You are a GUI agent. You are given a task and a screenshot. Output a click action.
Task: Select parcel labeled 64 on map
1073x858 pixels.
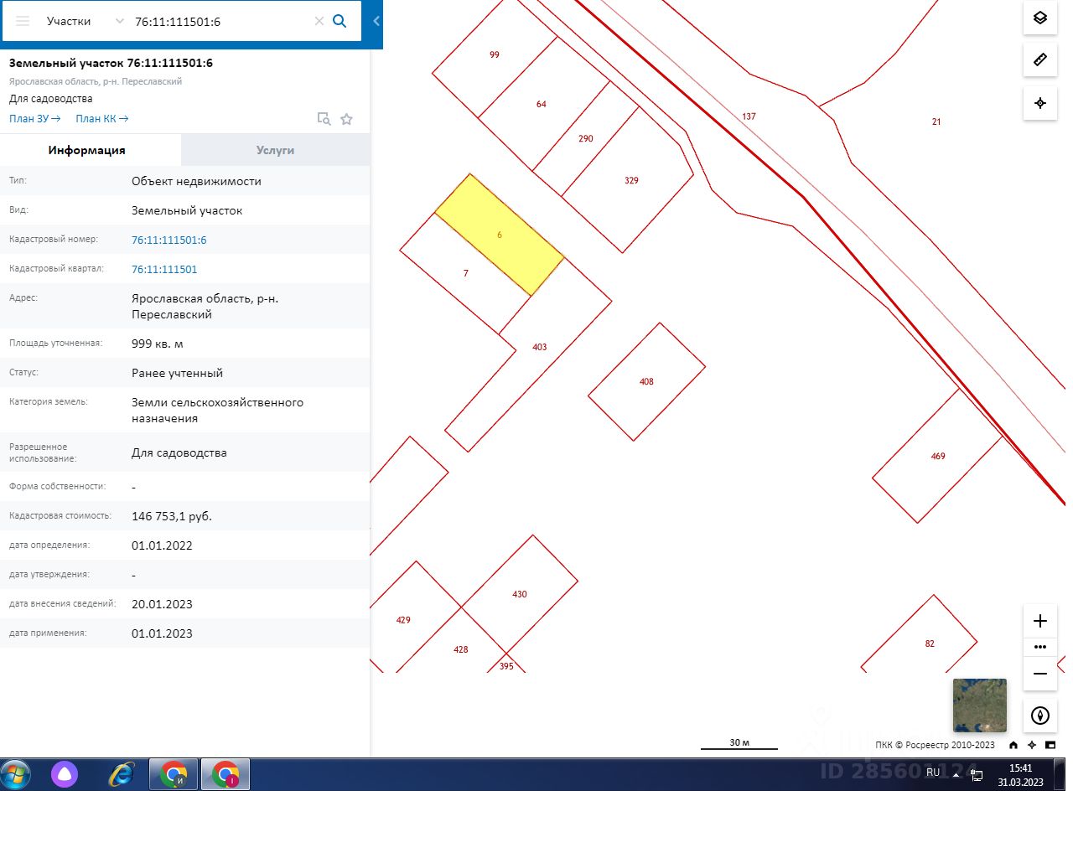pyautogui.click(x=542, y=104)
